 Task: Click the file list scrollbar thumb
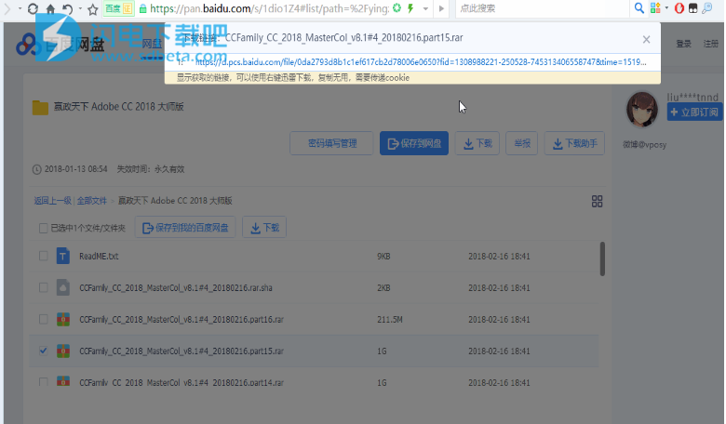(x=602, y=258)
